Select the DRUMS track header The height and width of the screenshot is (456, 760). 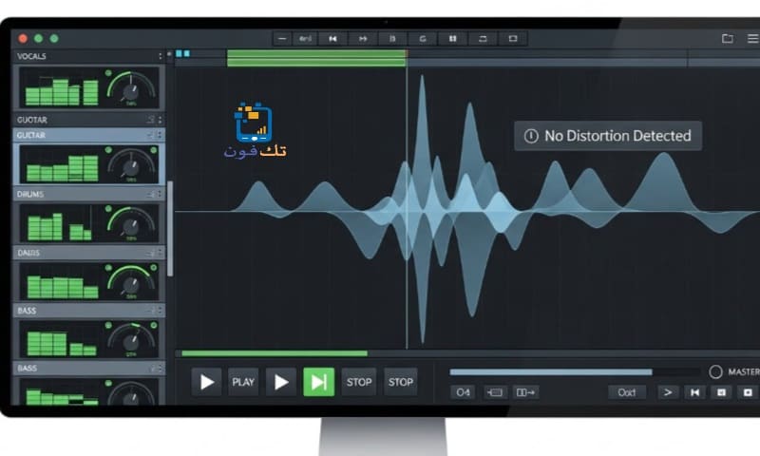[x=88, y=194]
